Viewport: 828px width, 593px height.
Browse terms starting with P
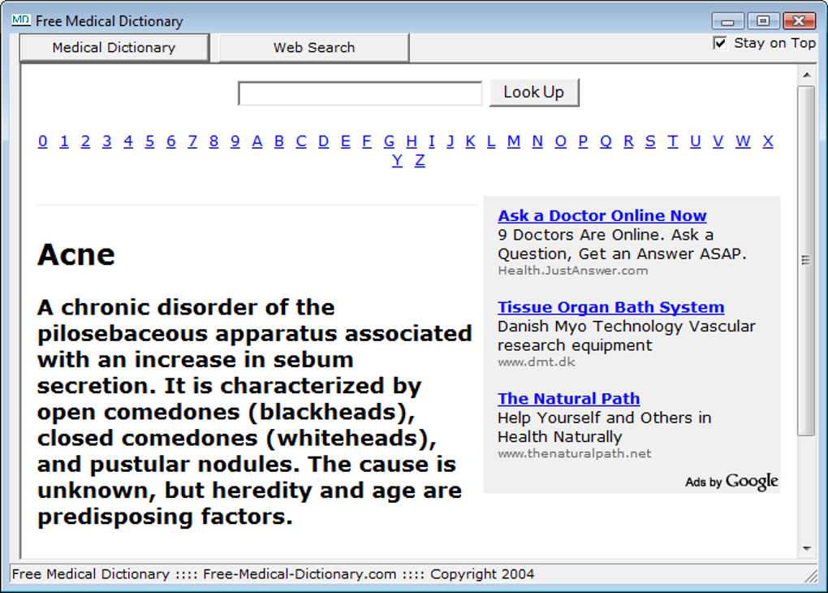(x=583, y=141)
